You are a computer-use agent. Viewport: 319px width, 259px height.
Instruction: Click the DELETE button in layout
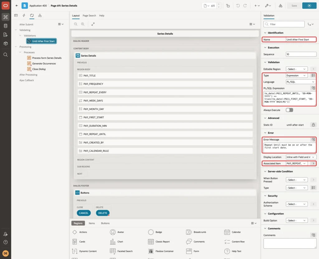102,213
